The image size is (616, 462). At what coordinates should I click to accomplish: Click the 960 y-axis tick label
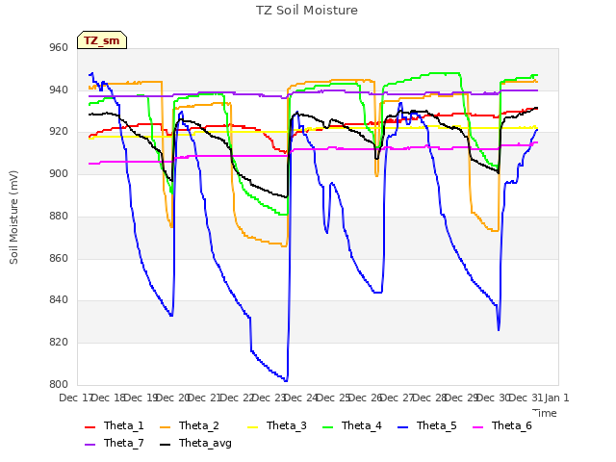pos(59,47)
